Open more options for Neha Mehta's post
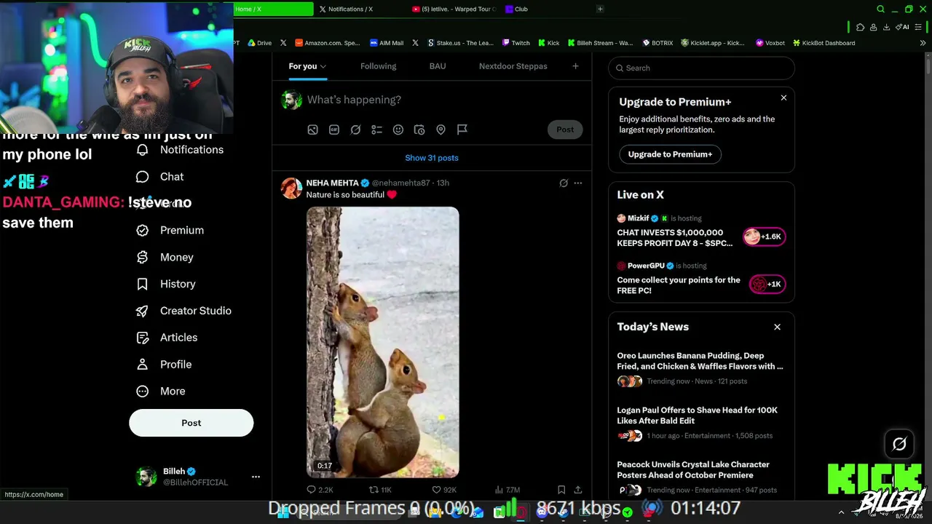Screen dimensions: 932x524 (x=578, y=183)
